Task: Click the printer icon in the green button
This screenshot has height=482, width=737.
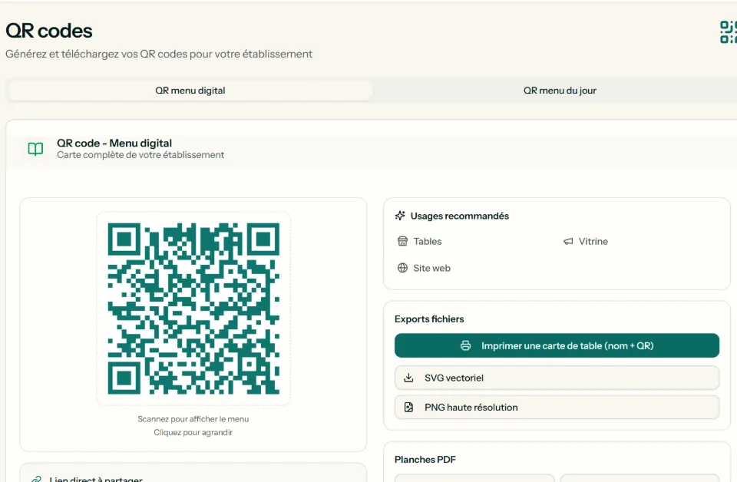Action: click(465, 345)
